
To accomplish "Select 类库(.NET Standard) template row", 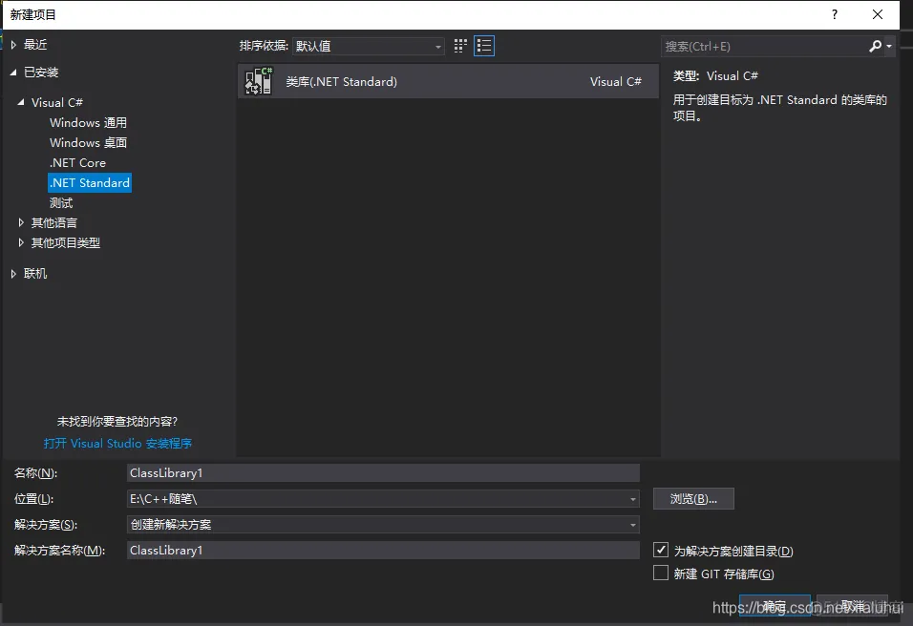I will [448, 81].
